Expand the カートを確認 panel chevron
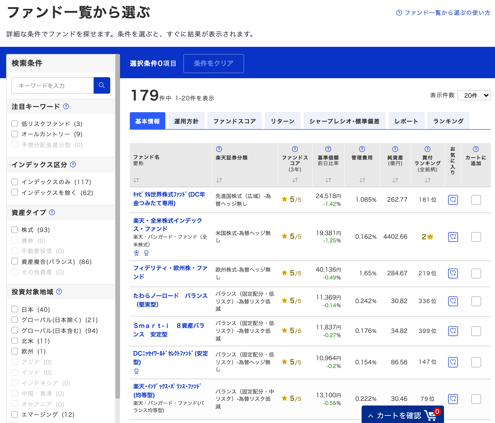The width and height of the screenshot is (495, 423). pos(371,416)
